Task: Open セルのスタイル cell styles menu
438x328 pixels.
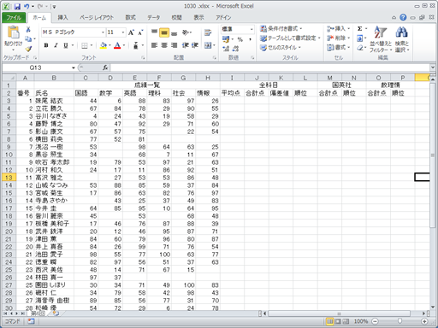Action: pyautogui.click(x=281, y=48)
